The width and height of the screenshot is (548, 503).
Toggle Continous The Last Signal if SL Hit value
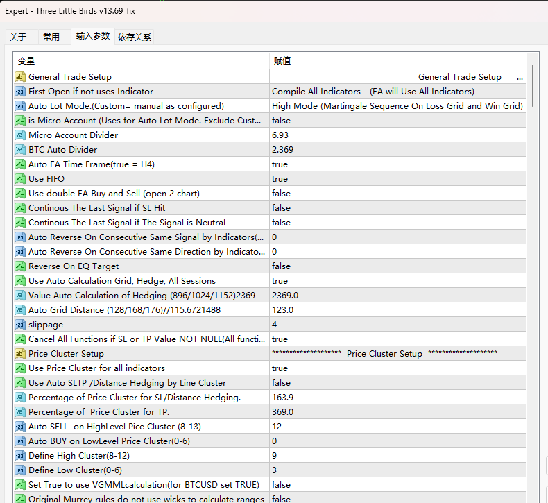398,208
